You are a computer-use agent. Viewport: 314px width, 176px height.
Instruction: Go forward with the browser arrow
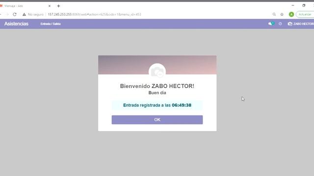click(7, 14)
